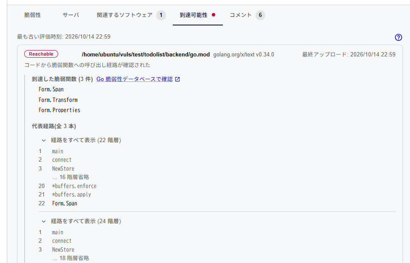Collapse the 22-level path chevron
Image resolution: width=410 pixels, height=263 pixels.
click(x=44, y=140)
